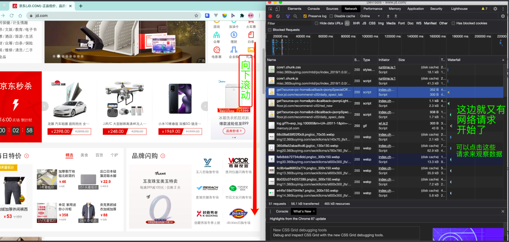The height and width of the screenshot is (242, 509).
Task: Filter requests by XHR
Action: coord(356,23)
